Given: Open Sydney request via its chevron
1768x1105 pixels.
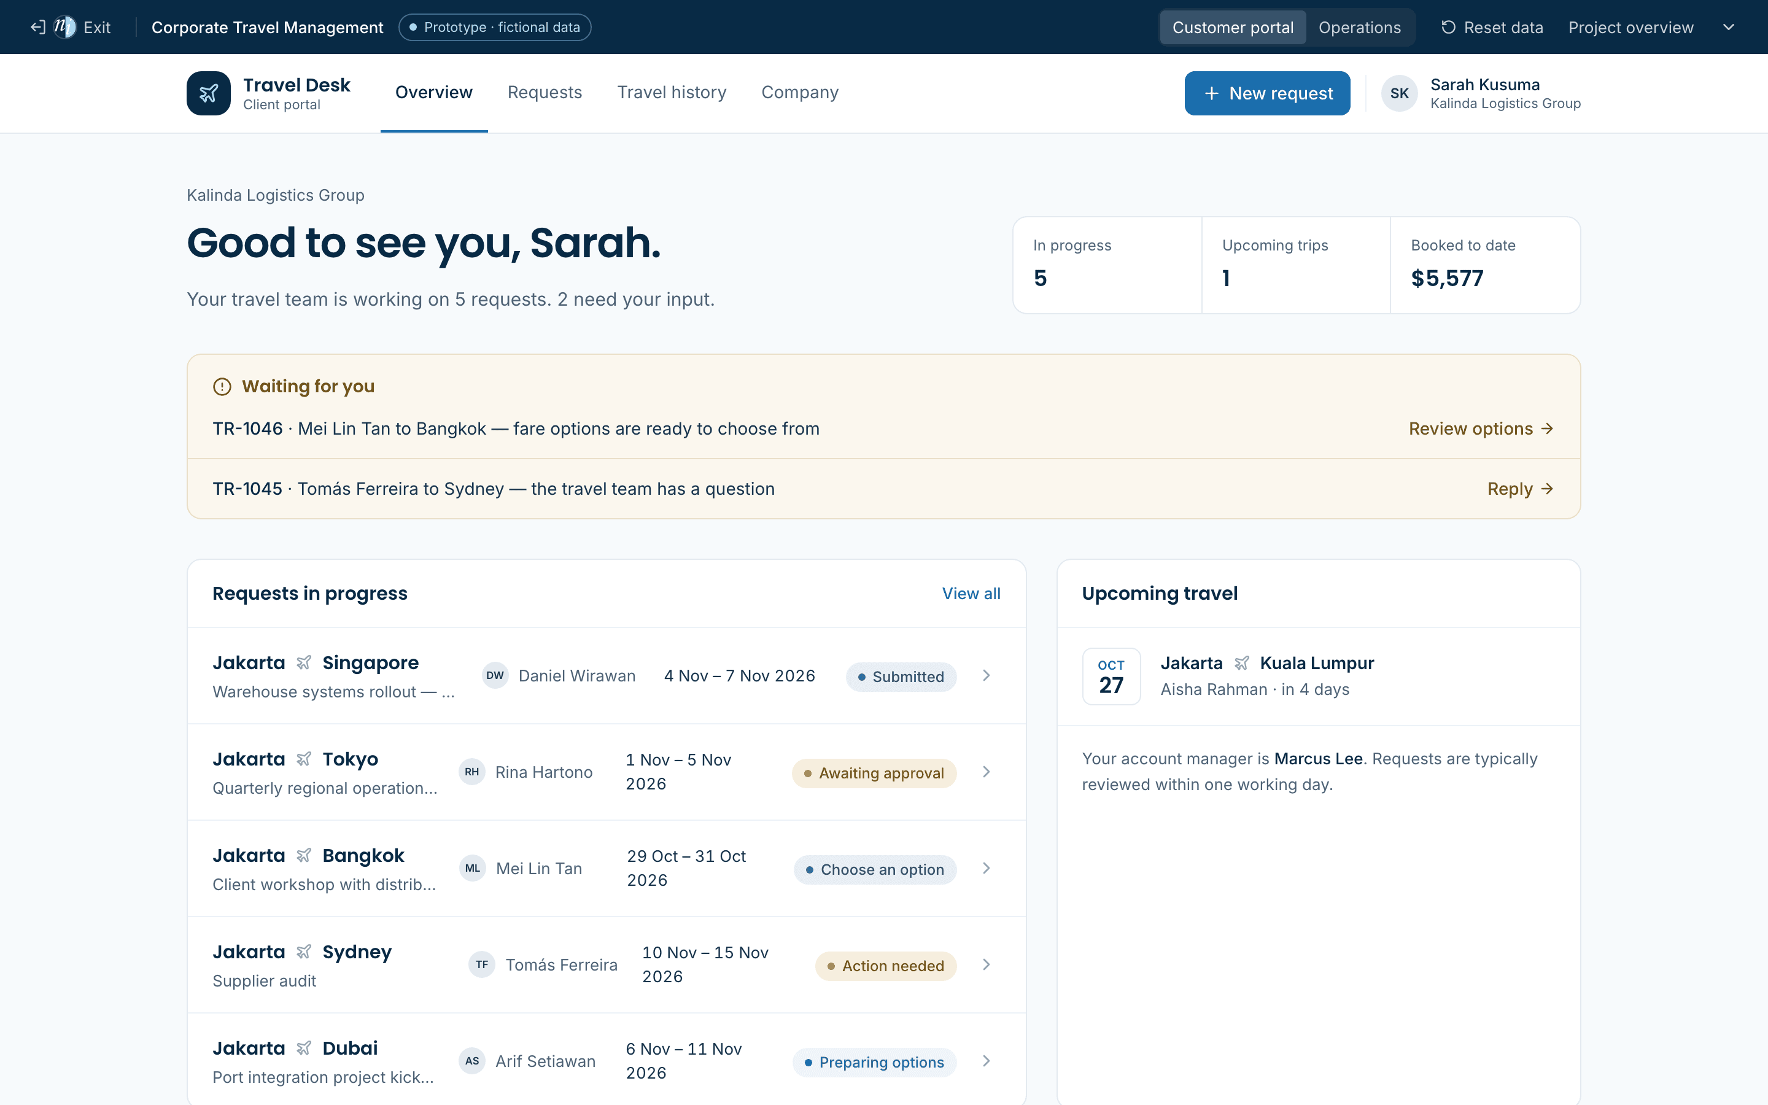Looking at the screenshot, I should [987, 964].
